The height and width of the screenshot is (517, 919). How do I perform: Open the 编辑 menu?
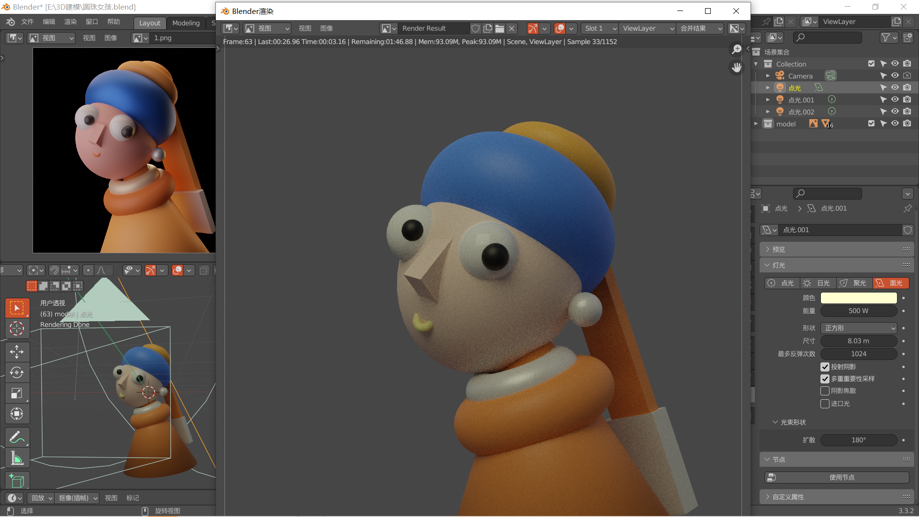[x=49, y=22]
